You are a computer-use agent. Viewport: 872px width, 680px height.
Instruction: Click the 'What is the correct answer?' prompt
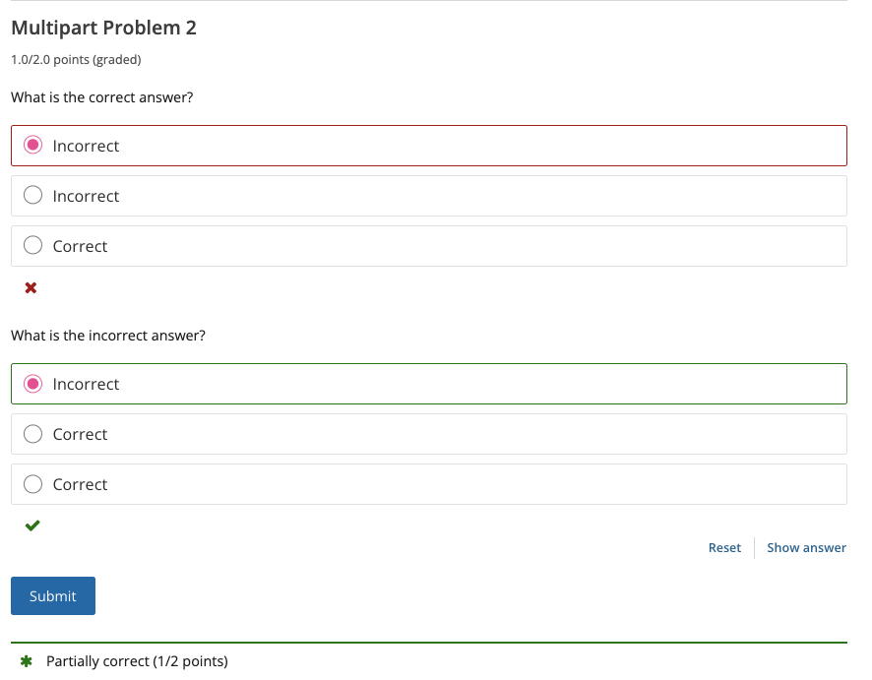tap(101, 97)
